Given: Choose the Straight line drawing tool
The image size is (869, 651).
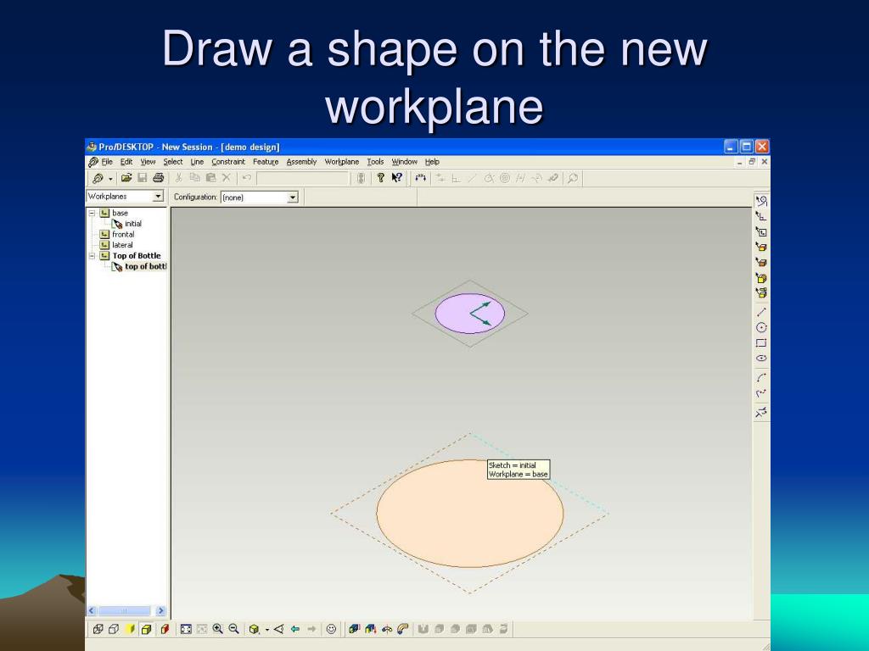Looking at the screenshot, I should pos(761,312).
